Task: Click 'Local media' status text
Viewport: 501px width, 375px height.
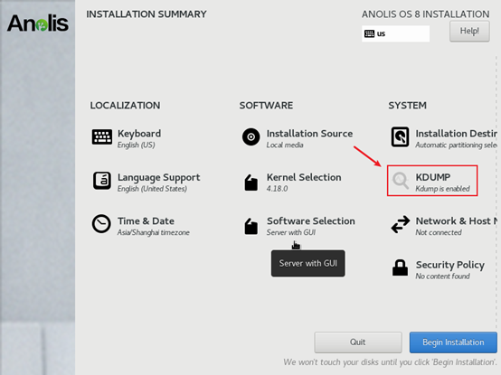Action: pyautogui.click(x=285, y=145)
